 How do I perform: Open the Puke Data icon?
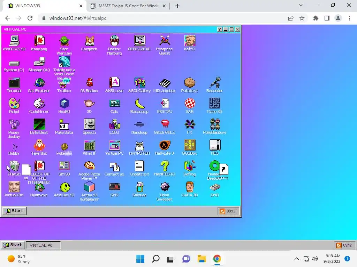[x=64, y=125]
